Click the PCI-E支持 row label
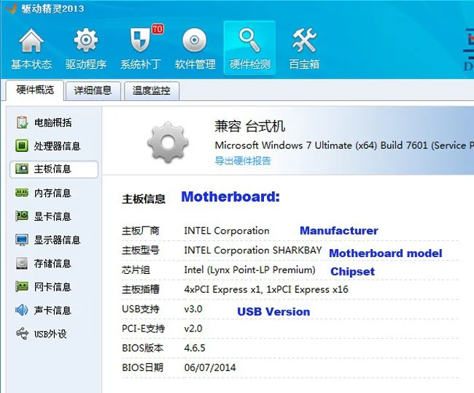This screenshot has height=393, width=474. [143, 329]
